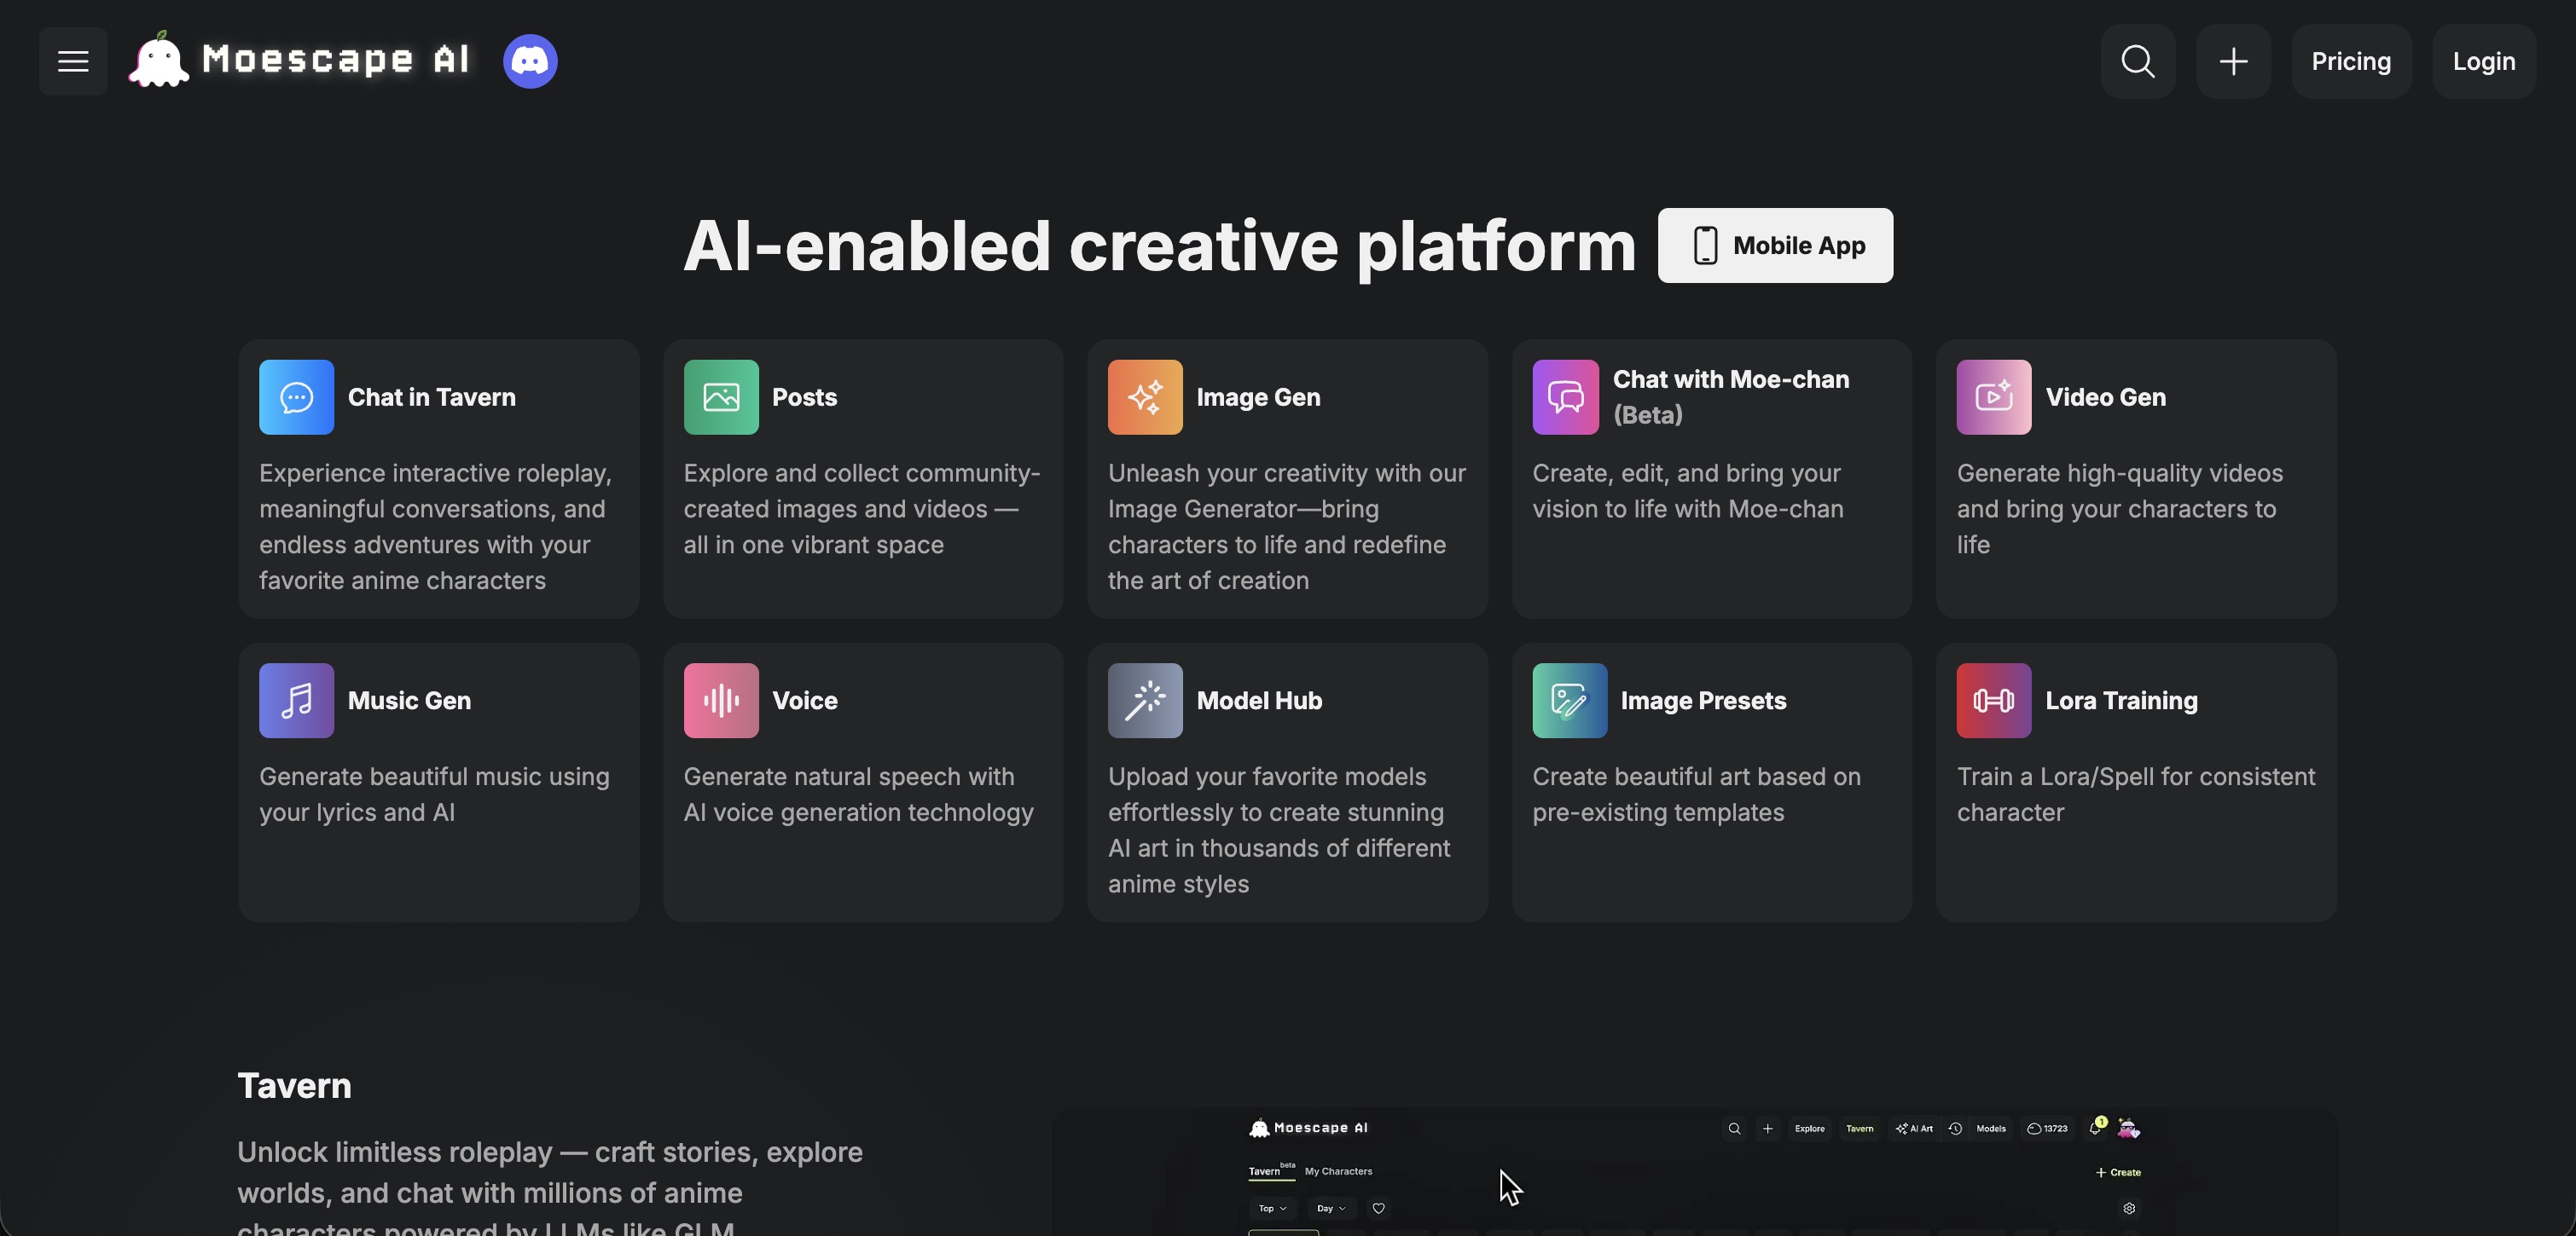Open the "Music Gen" card title

coord(409,701)
